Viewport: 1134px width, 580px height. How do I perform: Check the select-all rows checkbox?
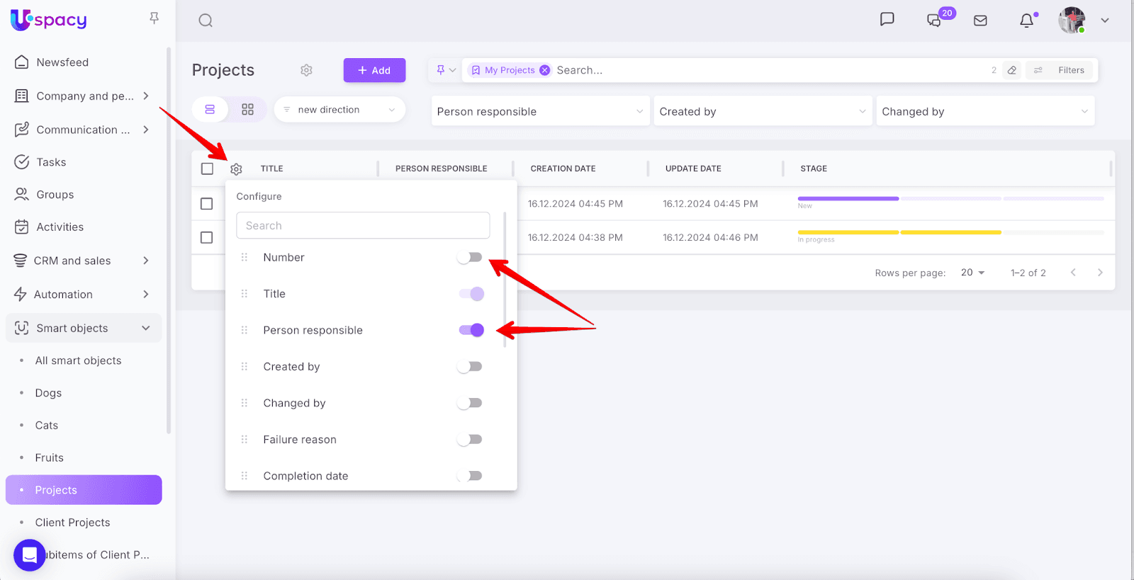point(207,169)
